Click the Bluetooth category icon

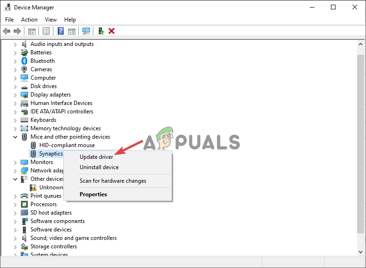(x=24, y=61)
